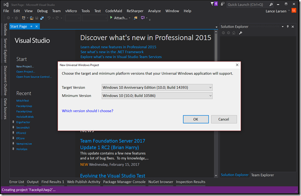Click the Quick Launch magnifier icon

[271, 4]
